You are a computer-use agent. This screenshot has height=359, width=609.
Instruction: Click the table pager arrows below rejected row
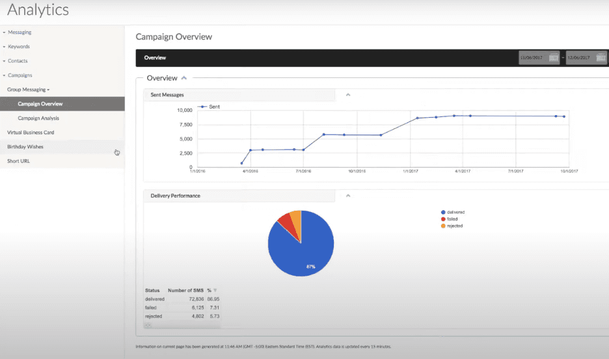point(148,325)
